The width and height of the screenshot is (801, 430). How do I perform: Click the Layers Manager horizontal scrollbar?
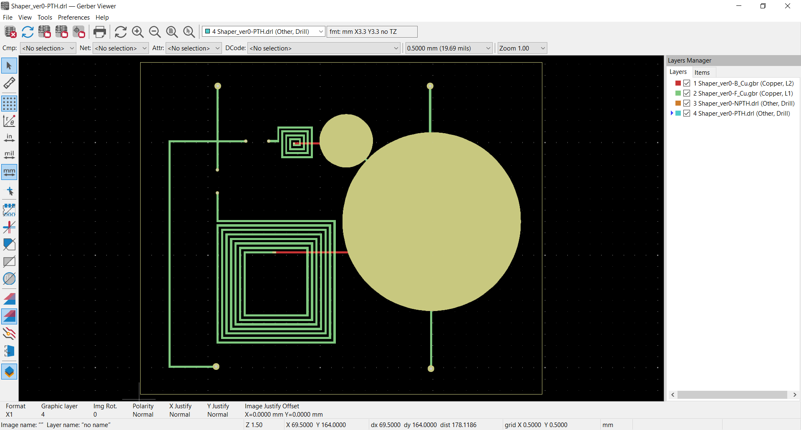point(732,395)
